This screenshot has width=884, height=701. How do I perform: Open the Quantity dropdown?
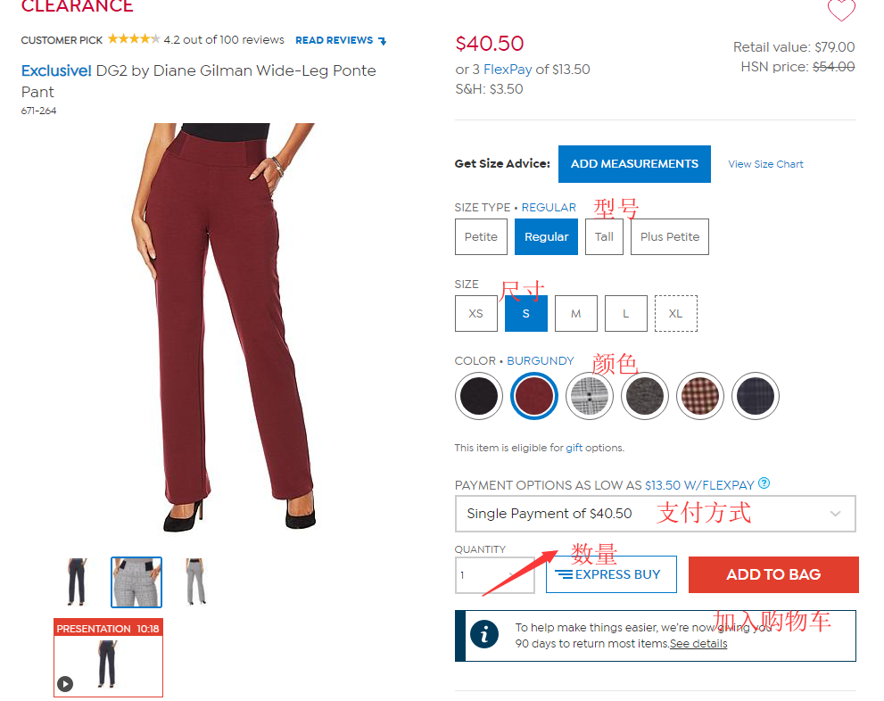pyautogui.click(x=494, y=574)
